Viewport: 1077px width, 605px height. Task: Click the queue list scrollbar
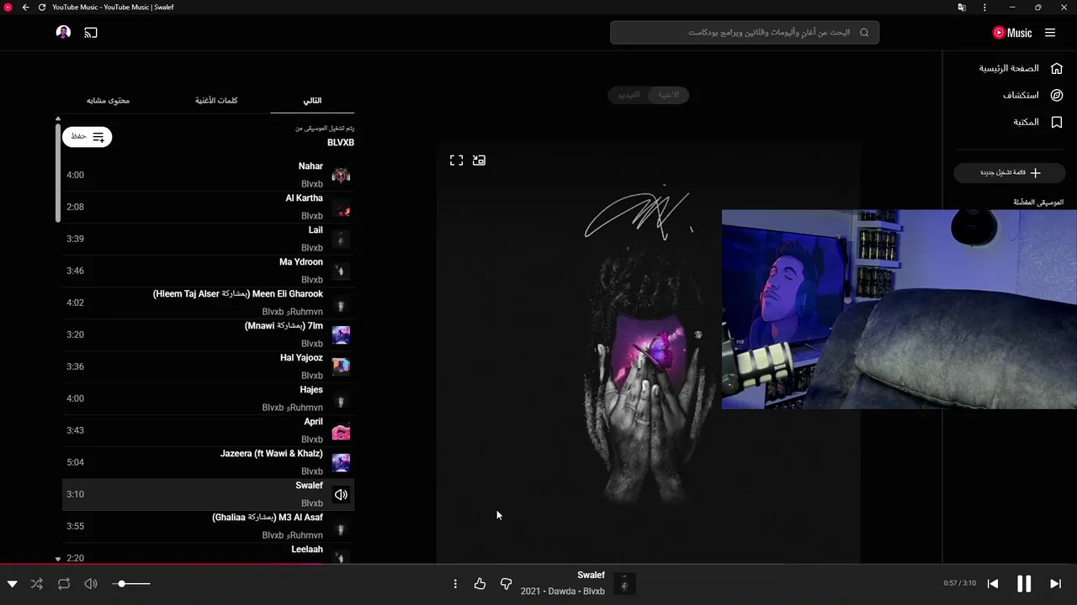[58, 173]
